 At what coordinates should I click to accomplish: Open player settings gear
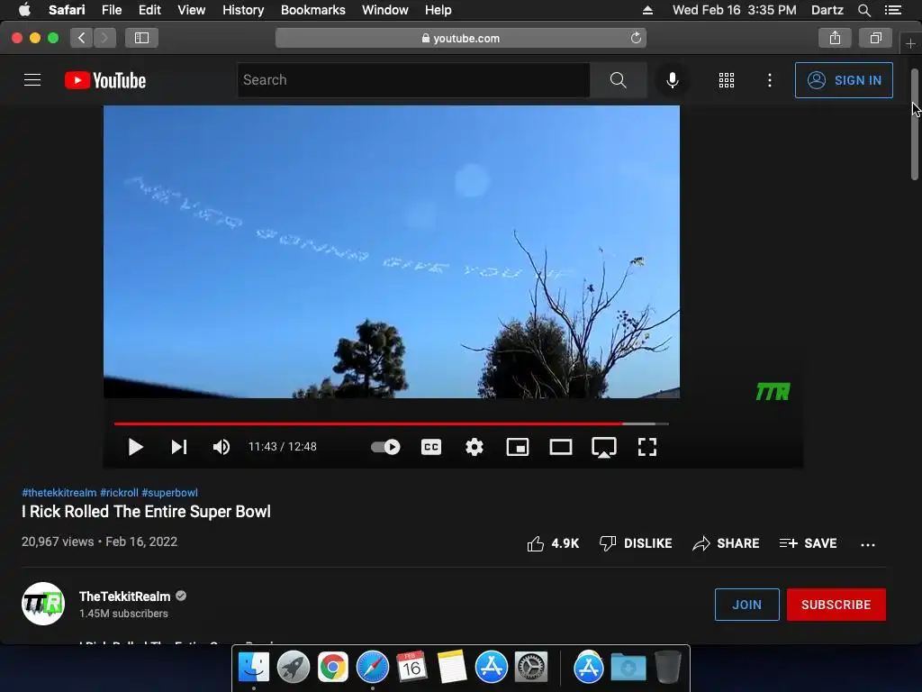(x=474, y=447)
